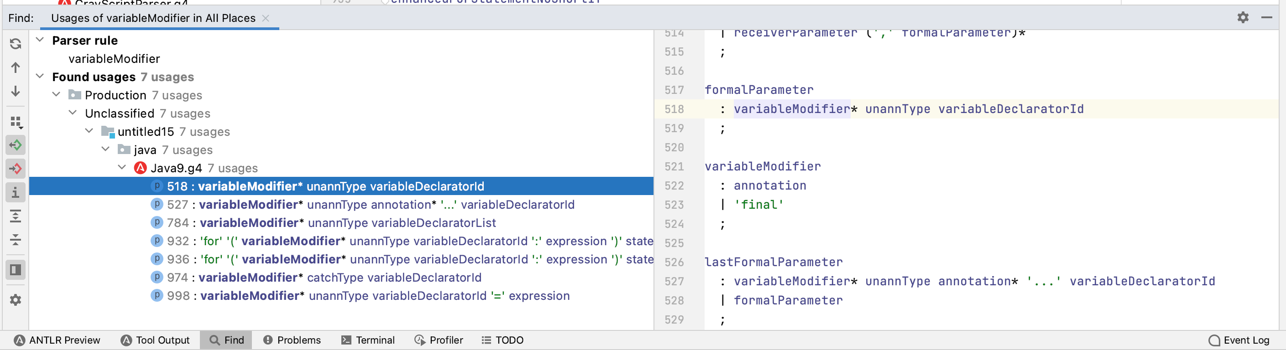Click the P rule icon on line 974 usage

pyautogui.click(x=157, y=277)
